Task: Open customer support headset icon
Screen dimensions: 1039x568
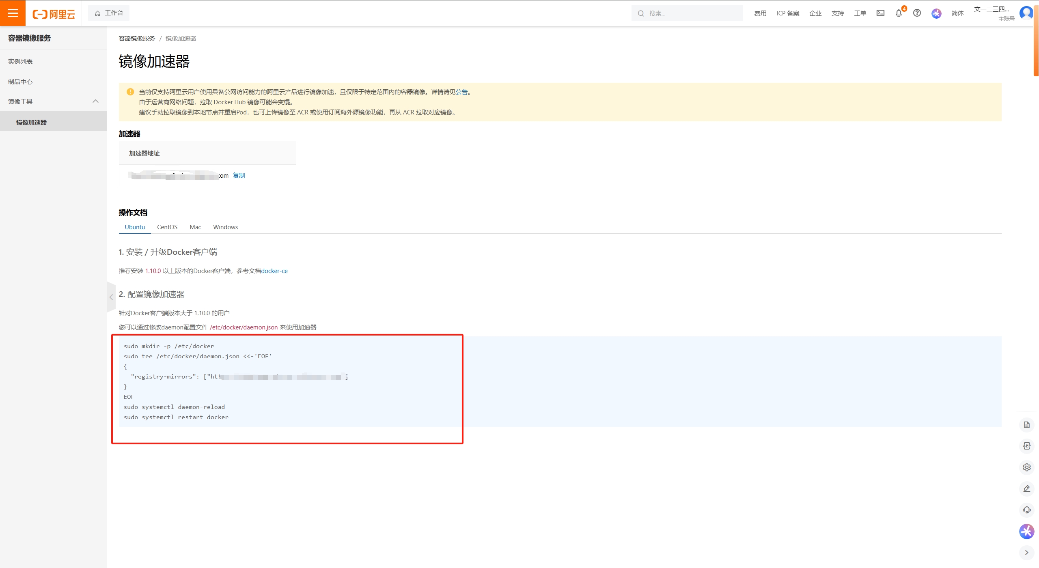Action: click(x=1027, y=510)
